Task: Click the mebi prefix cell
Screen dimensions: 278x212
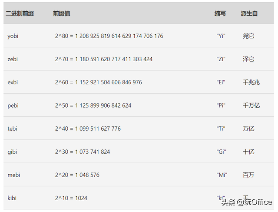Action: pos(14,175)
